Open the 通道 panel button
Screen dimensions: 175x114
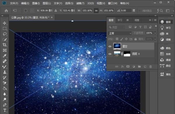[x=165, y=60]
